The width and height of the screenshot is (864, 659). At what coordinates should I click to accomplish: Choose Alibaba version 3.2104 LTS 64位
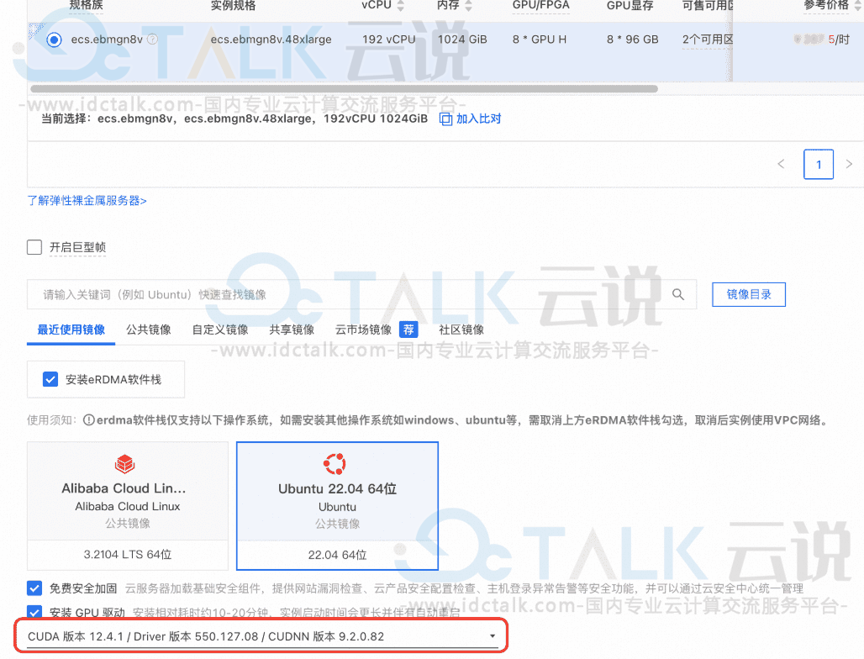pos(127,555)
